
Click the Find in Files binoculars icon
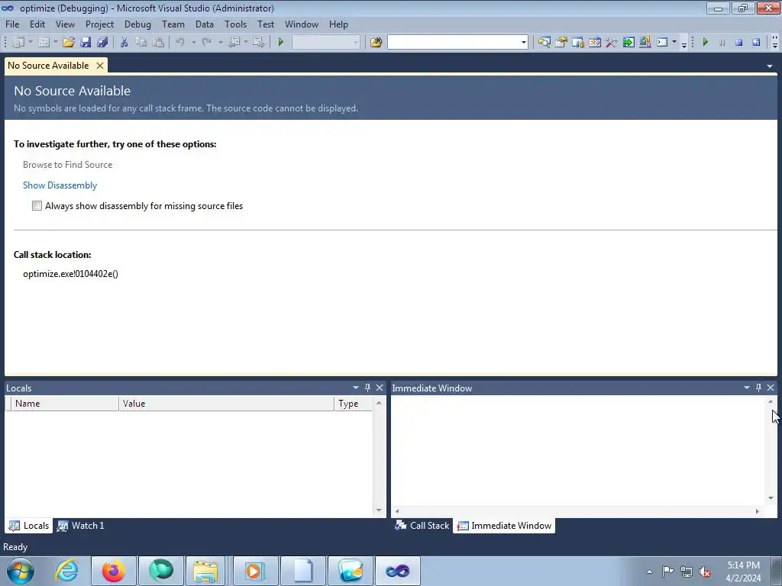(x=376, y=43)
